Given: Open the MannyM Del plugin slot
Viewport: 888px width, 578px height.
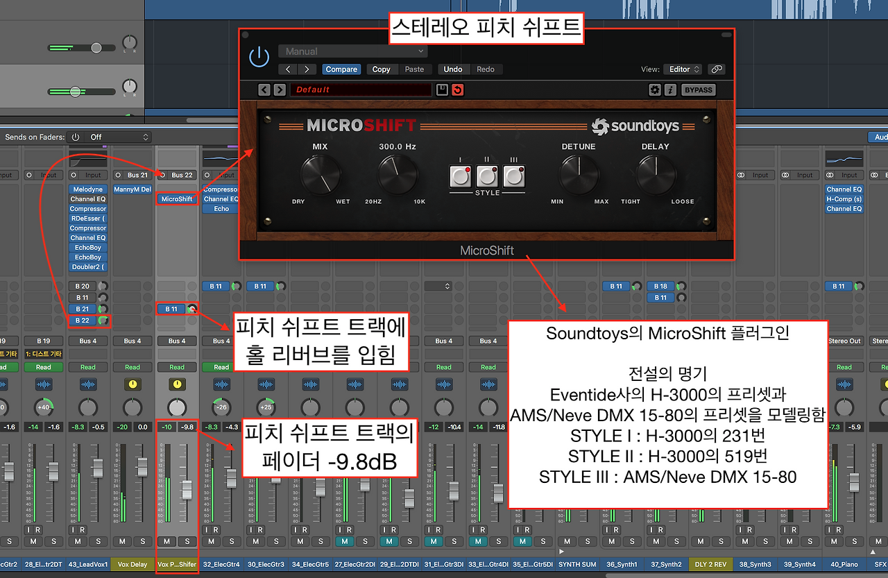Looking at the screenshot, I should tap(133, 189).
